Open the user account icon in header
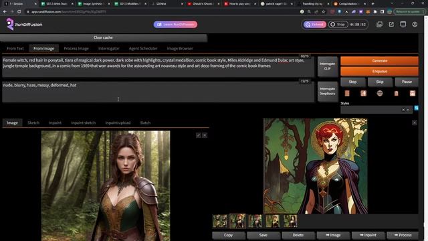The image size is (428, 241). (x=415, y=24)
